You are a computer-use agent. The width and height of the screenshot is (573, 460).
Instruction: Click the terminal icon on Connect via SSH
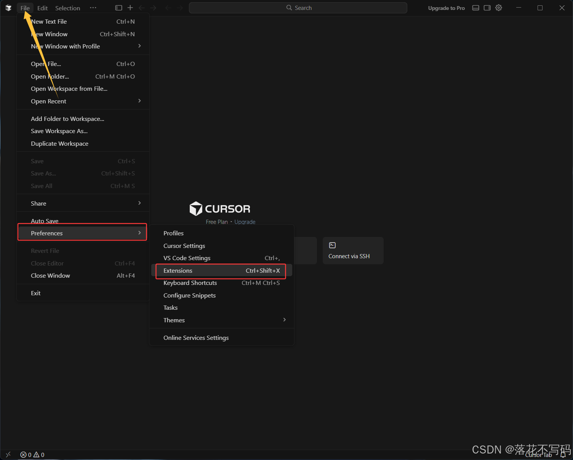332,245
